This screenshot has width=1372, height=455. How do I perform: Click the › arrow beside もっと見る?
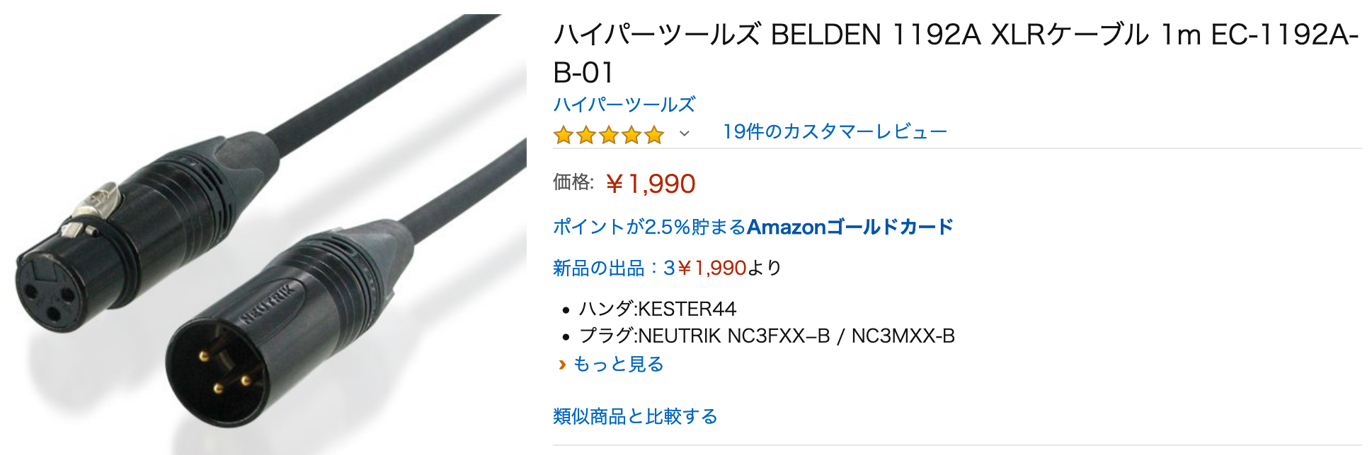tap(561, 365)
